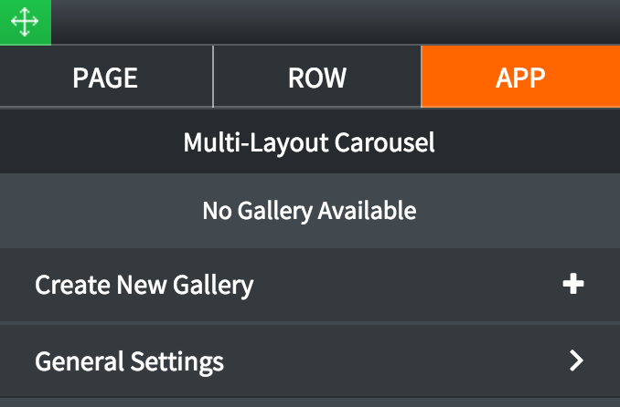Open the General Settings label
The image size is (620, 407).
[129, 360]
